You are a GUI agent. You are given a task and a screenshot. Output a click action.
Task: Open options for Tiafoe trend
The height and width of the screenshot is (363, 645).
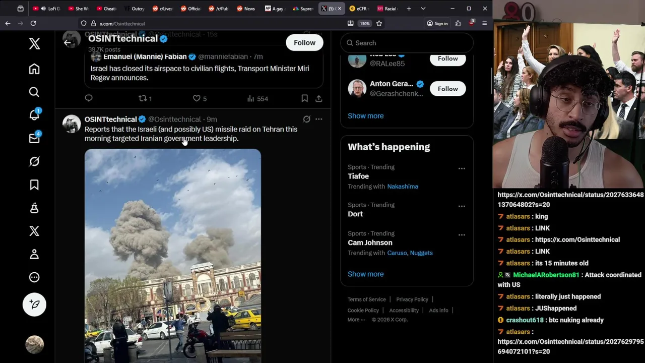click(462, 168)
